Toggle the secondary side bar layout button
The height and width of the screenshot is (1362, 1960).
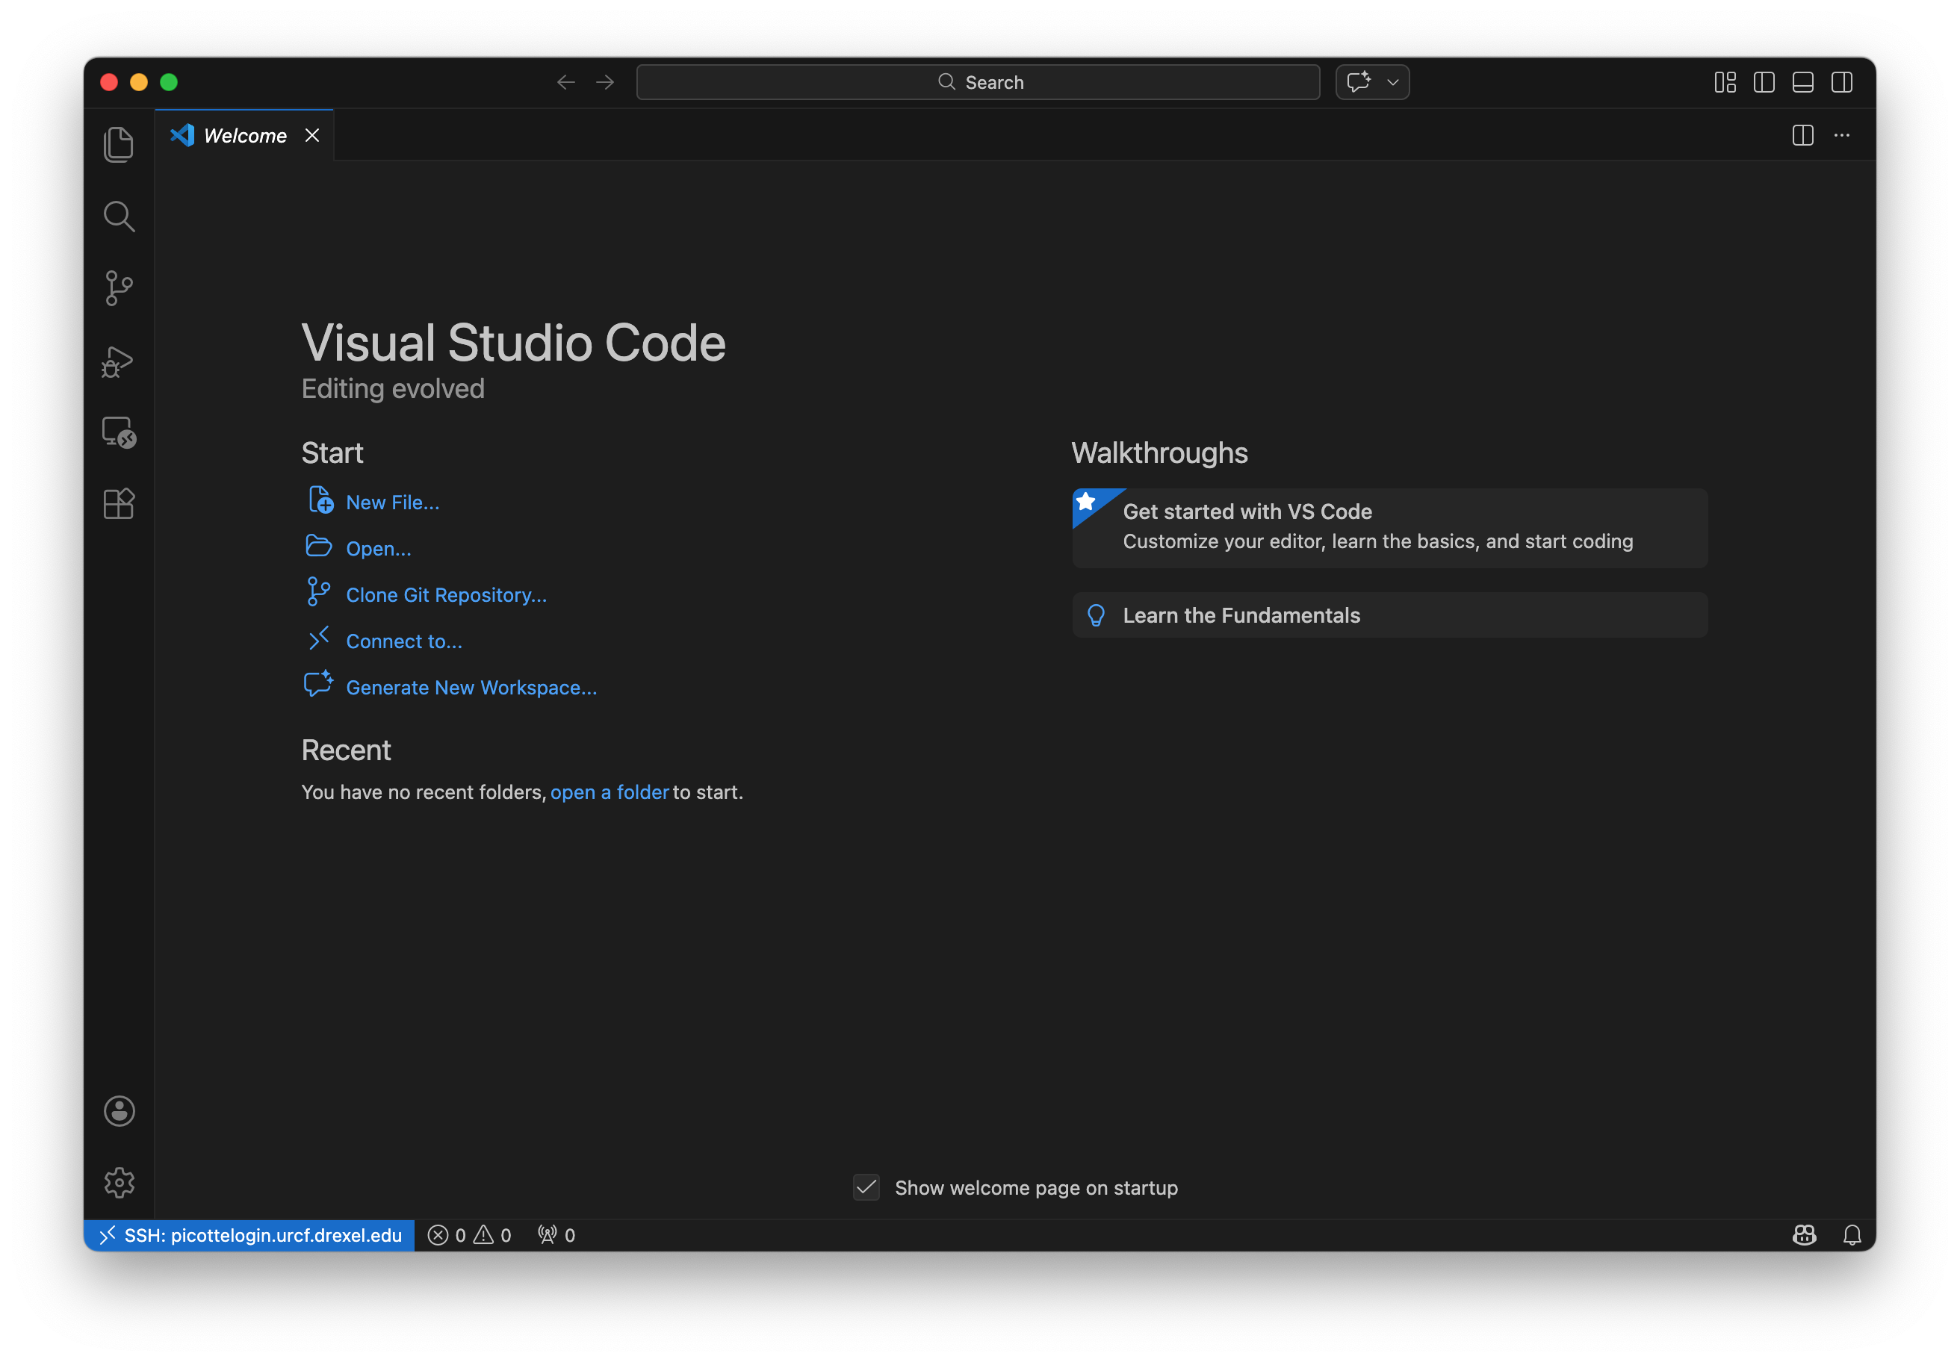[1841, 82]
